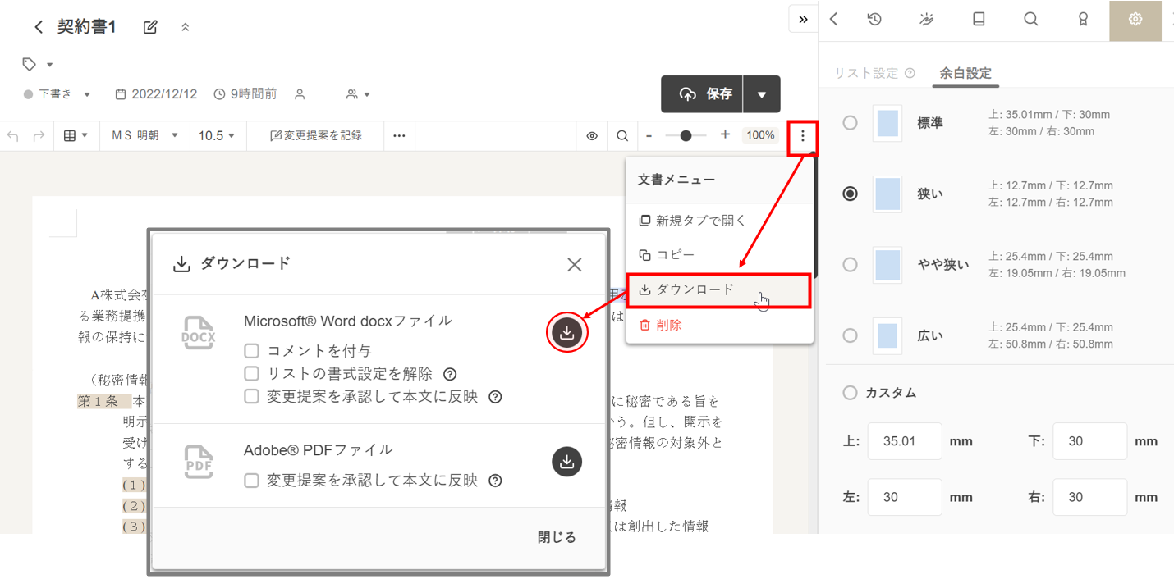Click the 上 custom margin input field
The image size is (1174, 579).
click(905, 441)
